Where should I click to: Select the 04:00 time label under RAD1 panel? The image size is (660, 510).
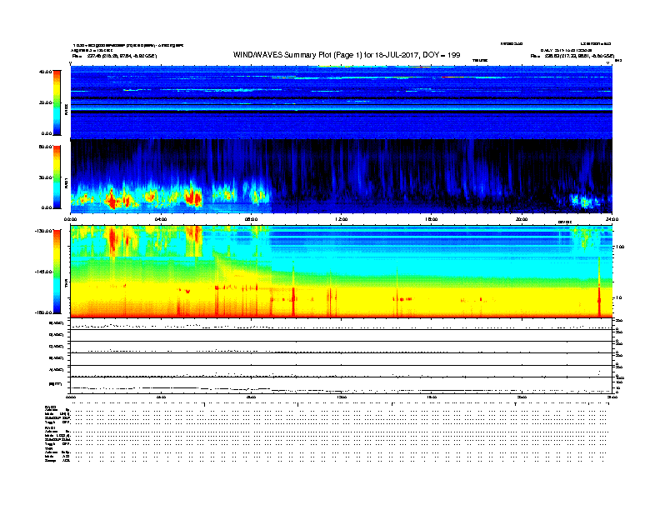click(x=161, y=219)
